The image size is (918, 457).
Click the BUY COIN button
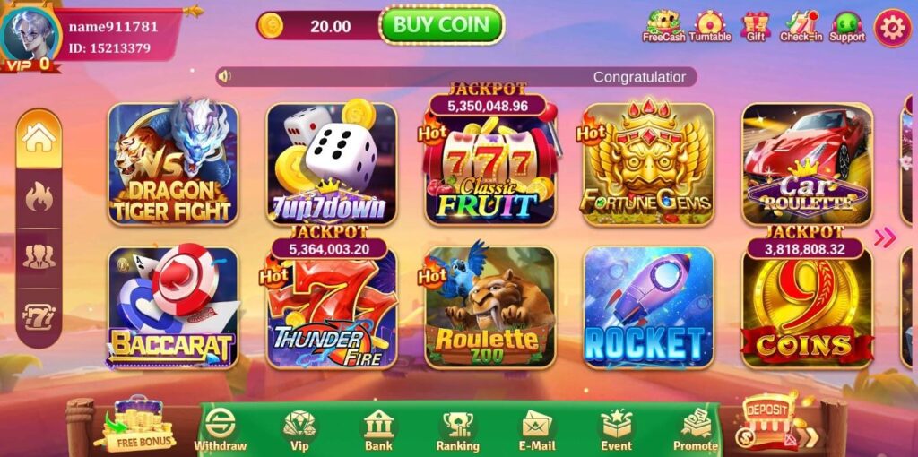pyautogui.click(x=442, y=25)
